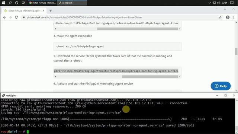Reload the current page
This screenshot has height=134, width=238.
(16, 17)
